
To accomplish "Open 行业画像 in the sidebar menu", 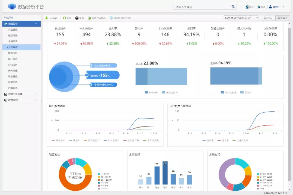I will [13, 30].
